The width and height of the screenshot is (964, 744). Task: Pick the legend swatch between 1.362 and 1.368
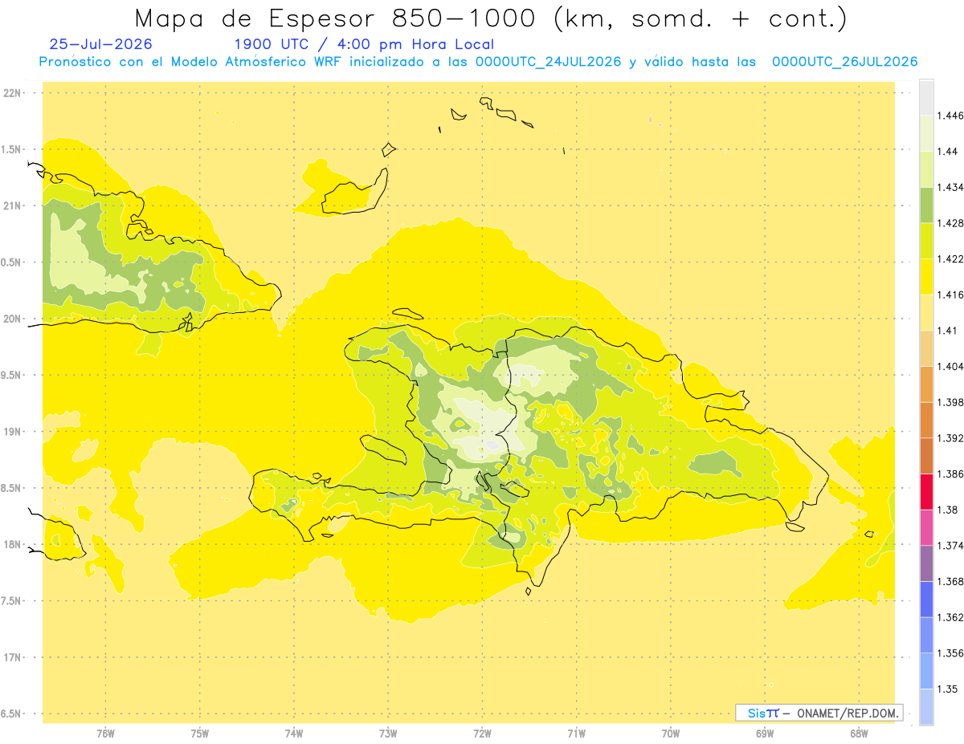(x=926, y=600)
